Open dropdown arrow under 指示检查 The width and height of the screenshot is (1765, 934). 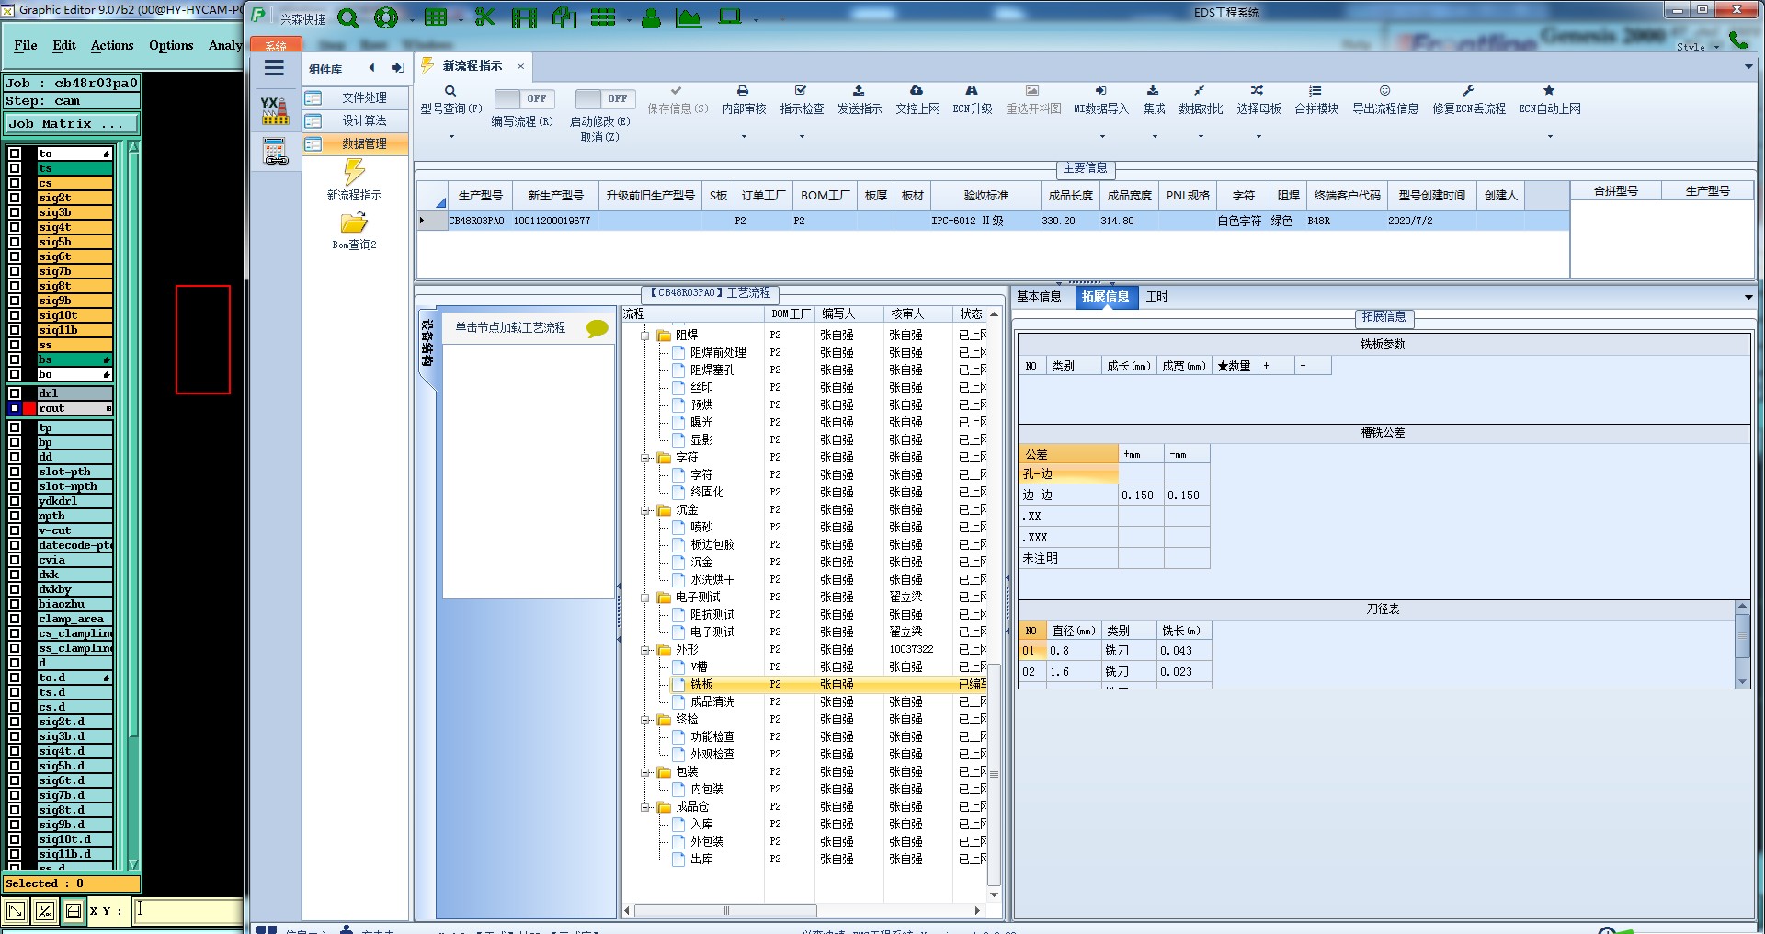pos(802,137)
